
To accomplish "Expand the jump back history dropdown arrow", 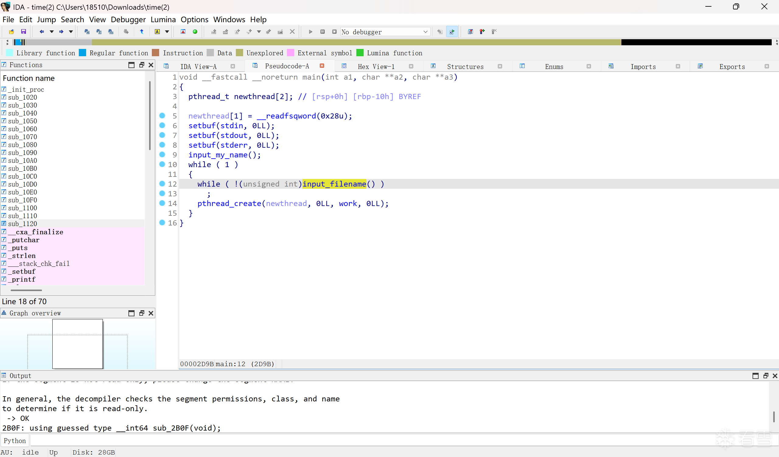I will pyautogui.click(x=52, y=32).
